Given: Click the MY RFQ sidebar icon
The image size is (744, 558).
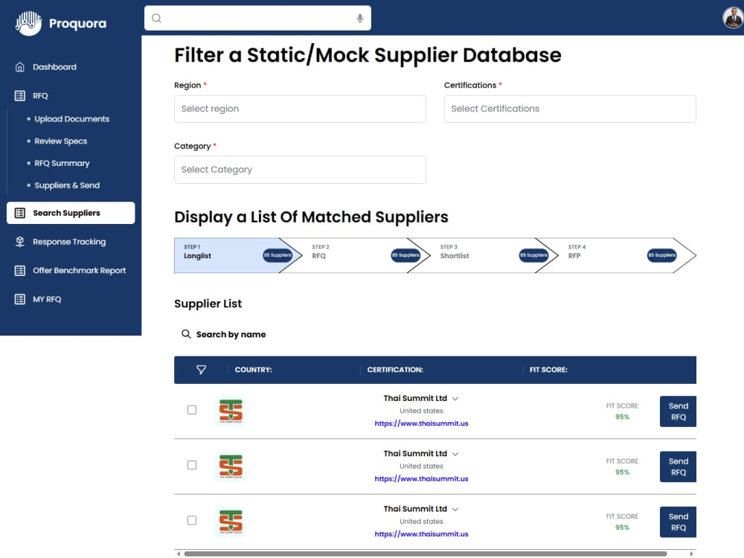Looking at the screenshot, I should click(20, 299).
